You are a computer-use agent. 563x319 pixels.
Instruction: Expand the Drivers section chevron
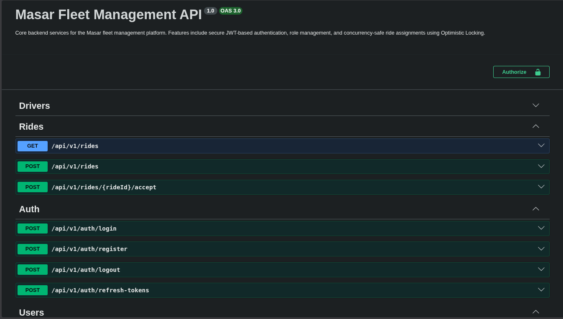pos(536,105)
